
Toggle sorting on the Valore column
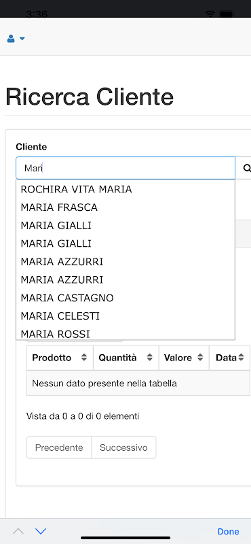[200, 358]
